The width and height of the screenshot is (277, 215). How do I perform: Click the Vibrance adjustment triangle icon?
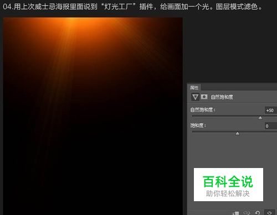click(x=195, y=97)
